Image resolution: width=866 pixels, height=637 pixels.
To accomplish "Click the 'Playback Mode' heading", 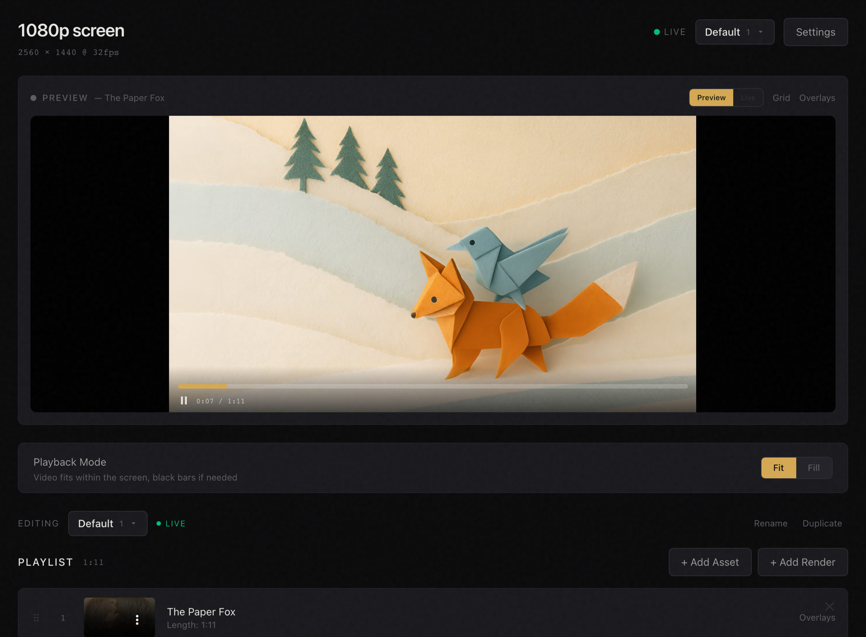I will (70, 462).
